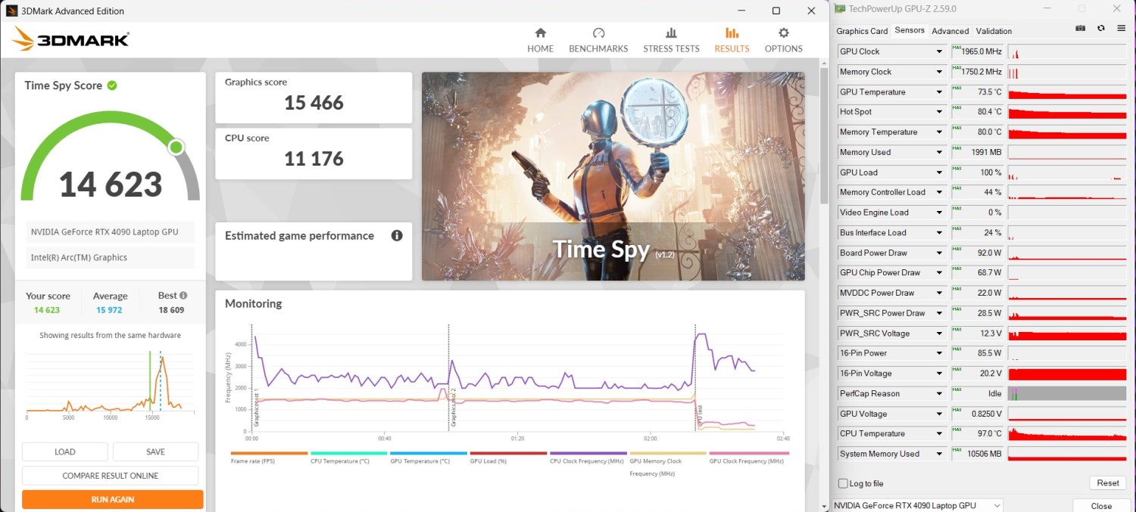Toggle GPU Clock Frequency legend bar
The image size is (1136, 512).
tap(747, 453)
